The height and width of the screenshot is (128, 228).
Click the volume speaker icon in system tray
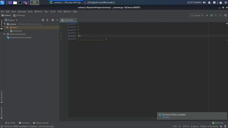pos(204,2)
